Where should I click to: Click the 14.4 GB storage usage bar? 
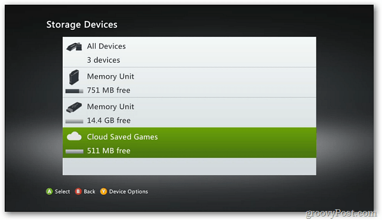point(74,121)
